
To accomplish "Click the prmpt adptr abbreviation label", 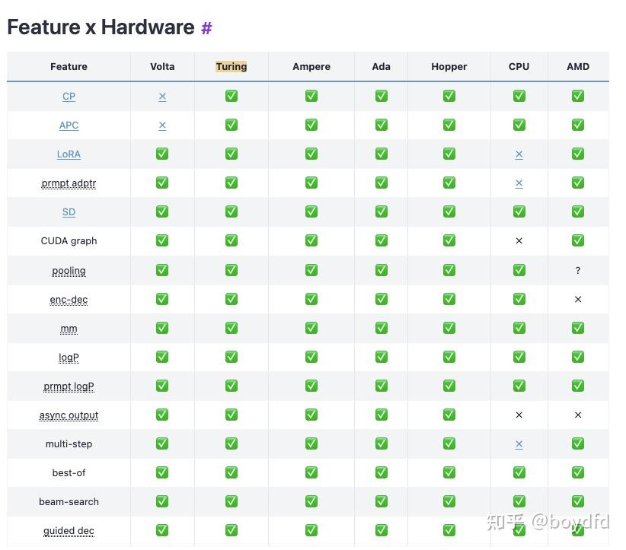I will coord(69,183).
